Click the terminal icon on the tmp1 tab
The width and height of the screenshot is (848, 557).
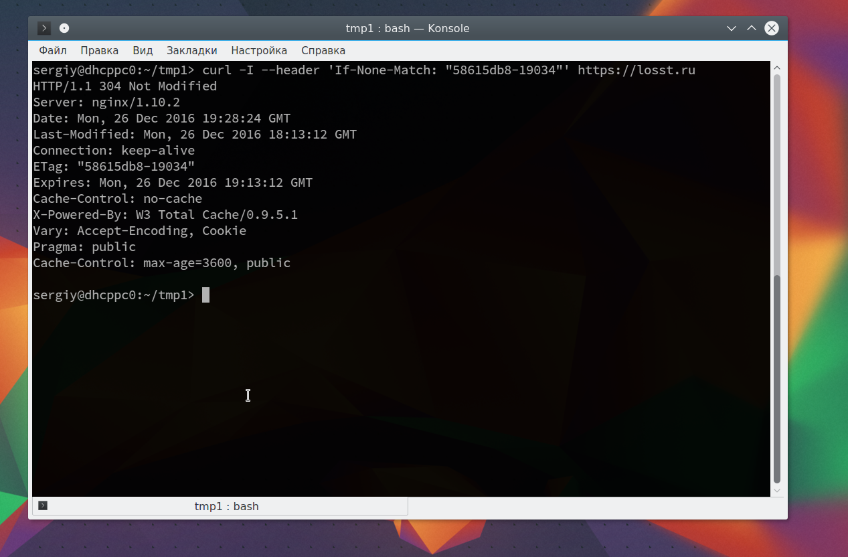(43, 505)
